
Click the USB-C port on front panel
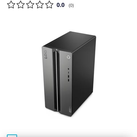pyautogui.click(x=68, y=72)
